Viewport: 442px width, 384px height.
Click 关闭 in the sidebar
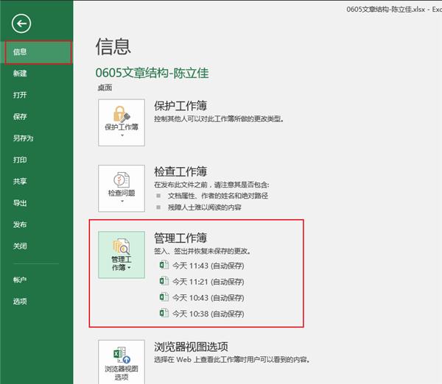pos(20,246)
